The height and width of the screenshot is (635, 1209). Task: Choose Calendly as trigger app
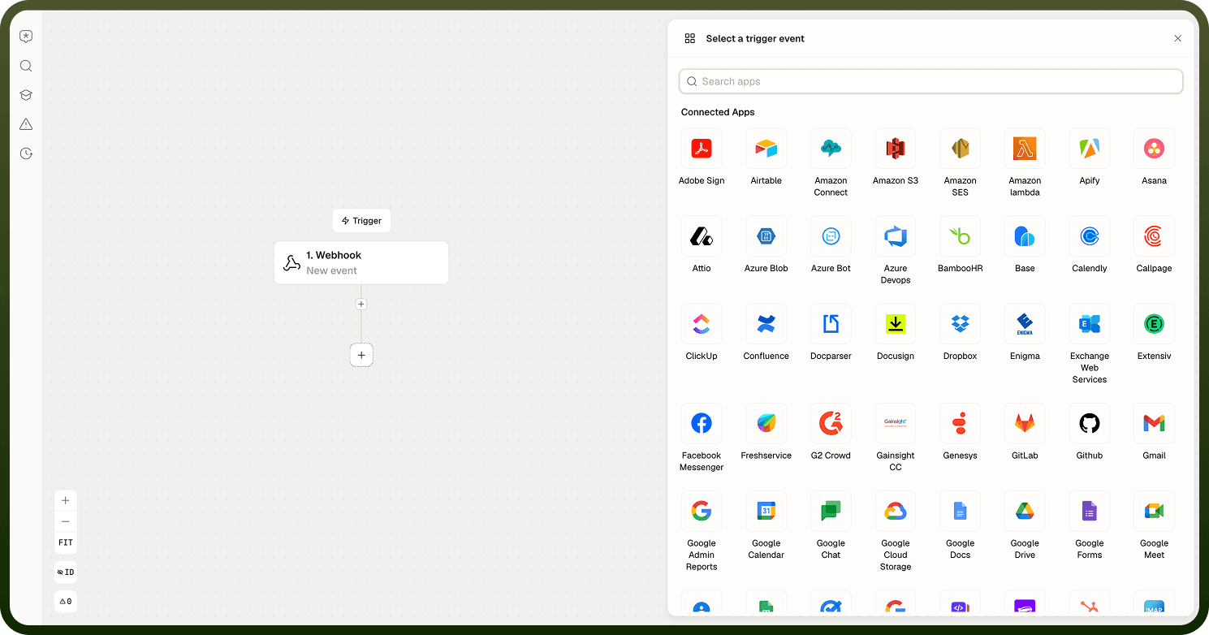point(1090,236)
